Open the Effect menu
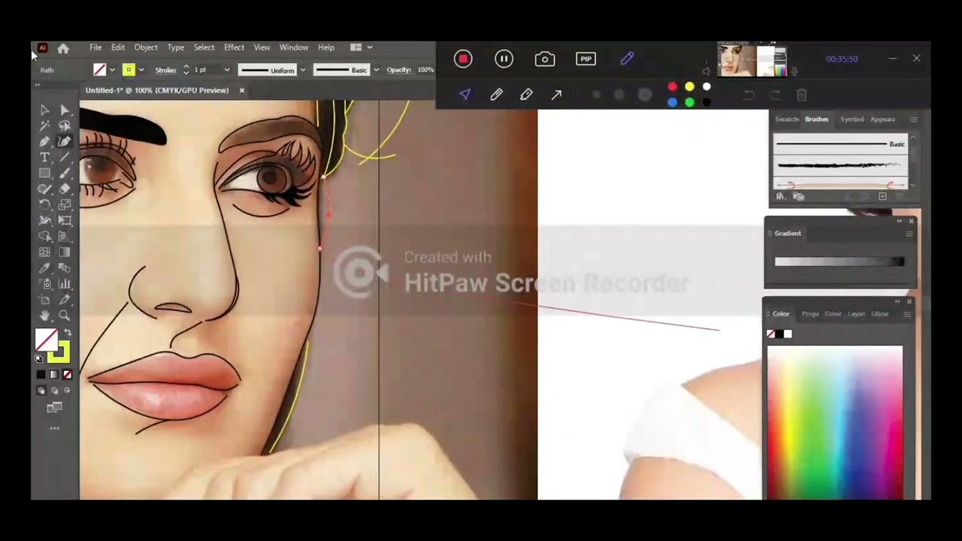962x541 pixels. 234,47
